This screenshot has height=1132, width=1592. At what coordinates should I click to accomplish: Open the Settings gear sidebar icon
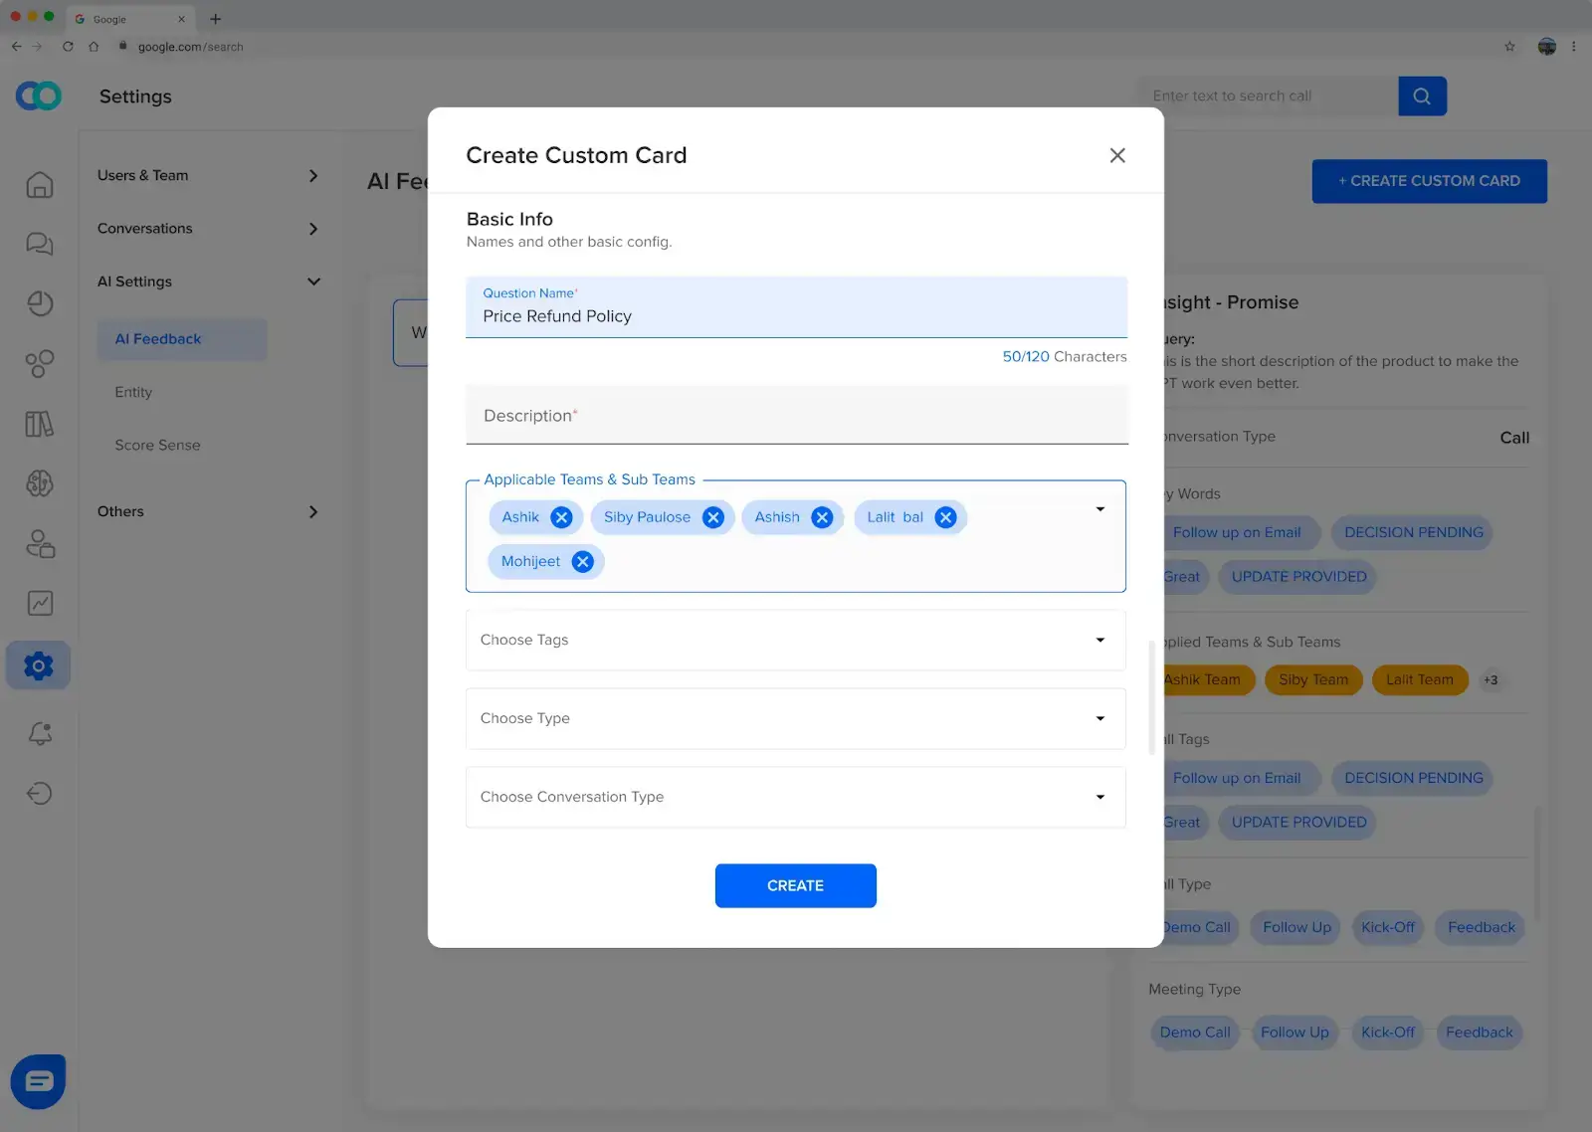39,665
